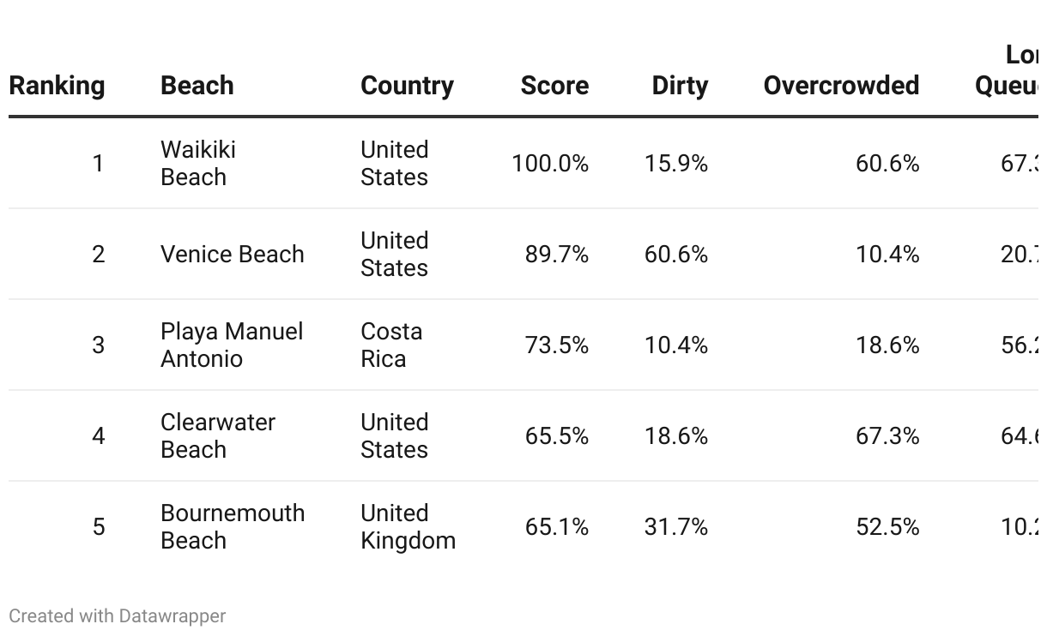This screenshot has height=636, width=1047.
Task: Click United Kingdom in Country column
Action: tap(408, 526)
